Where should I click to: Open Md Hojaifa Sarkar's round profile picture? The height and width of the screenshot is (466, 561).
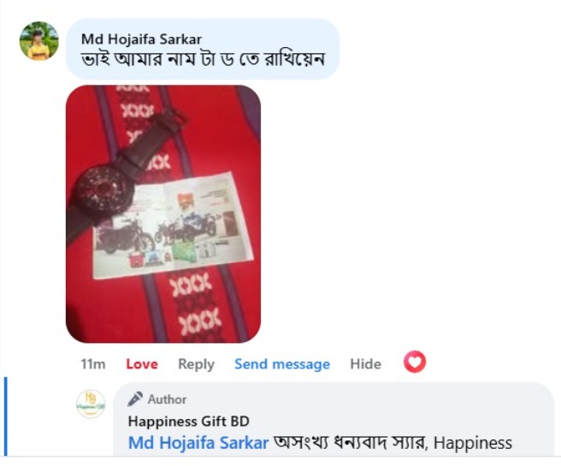pos(39,41)
